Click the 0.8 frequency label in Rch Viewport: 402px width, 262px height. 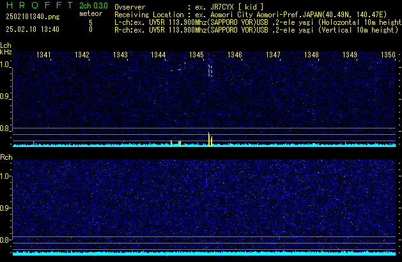[4, 240]
